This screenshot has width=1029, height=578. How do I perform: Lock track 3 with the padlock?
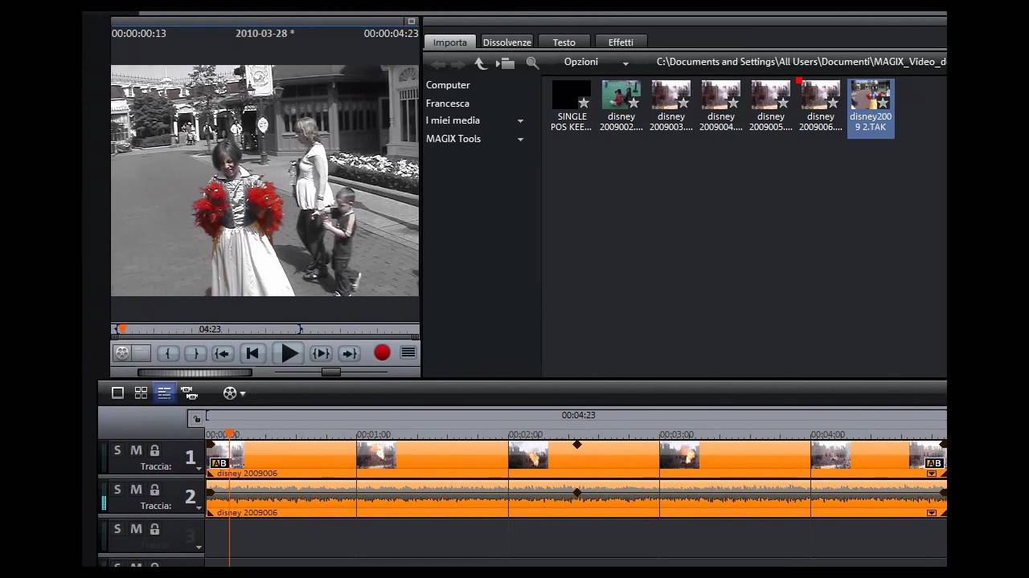pyautogui.click(x=154, y=529)
